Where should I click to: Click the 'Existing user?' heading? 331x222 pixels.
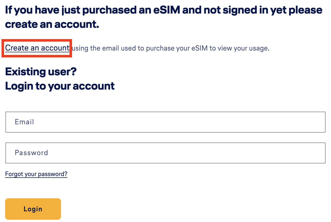[41, 72]
